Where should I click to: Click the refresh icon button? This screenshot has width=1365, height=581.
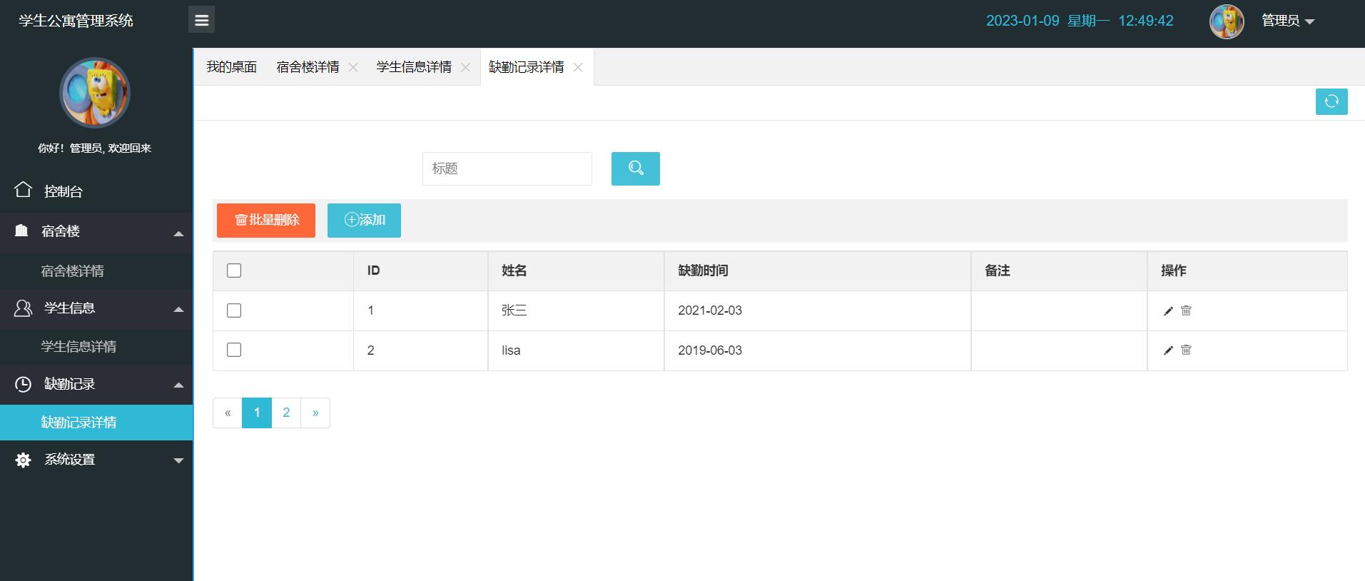pos(1331,101)
